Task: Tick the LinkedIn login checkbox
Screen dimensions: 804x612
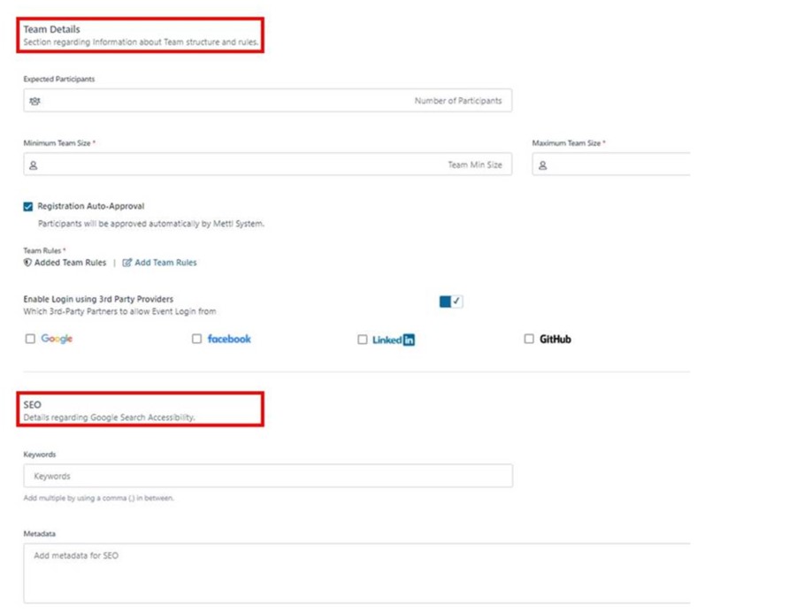Action: pyautogui.click(x=362, y=340)
